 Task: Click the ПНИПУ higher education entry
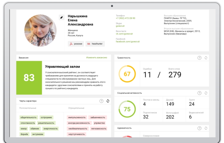click(178, 21)
